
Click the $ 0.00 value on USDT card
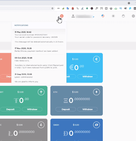20,92
